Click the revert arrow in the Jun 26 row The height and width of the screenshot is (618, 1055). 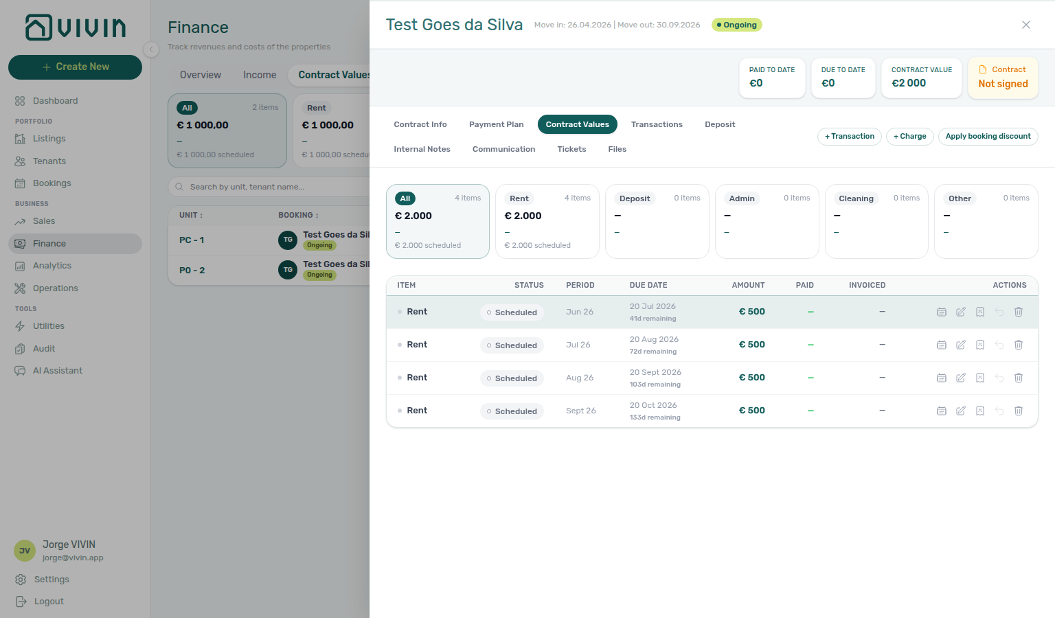click(999, 312)
